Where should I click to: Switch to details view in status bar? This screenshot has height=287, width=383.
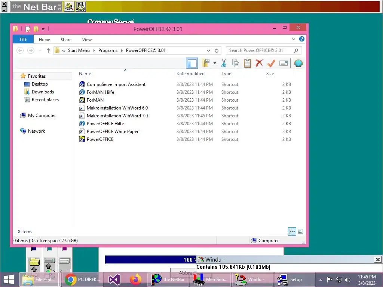[292, 231]
